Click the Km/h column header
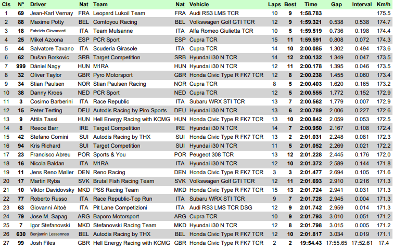The image size is (393, 249). [384, 5]
